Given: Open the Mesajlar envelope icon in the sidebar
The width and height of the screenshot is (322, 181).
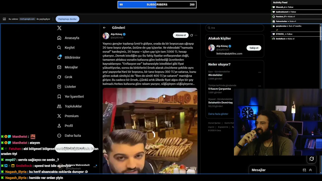Looking at the screenshot, I should tap(59, 67).
